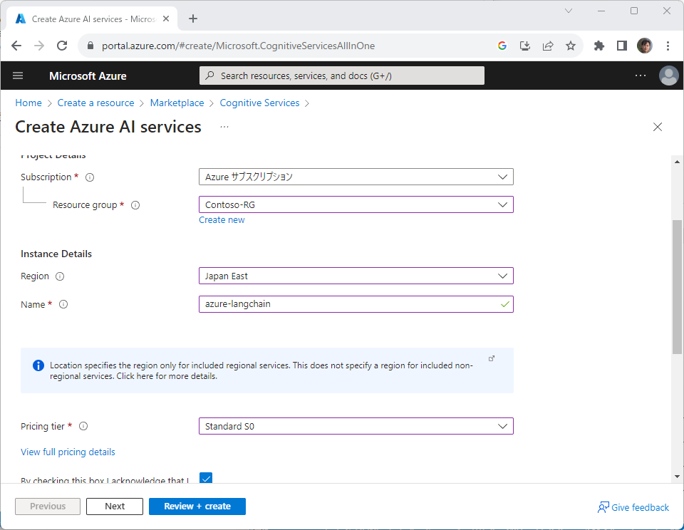
Task: Open the Pricing tier dropdown showing Standard S0
Action: pyautogui.click(x=356, y=426)
